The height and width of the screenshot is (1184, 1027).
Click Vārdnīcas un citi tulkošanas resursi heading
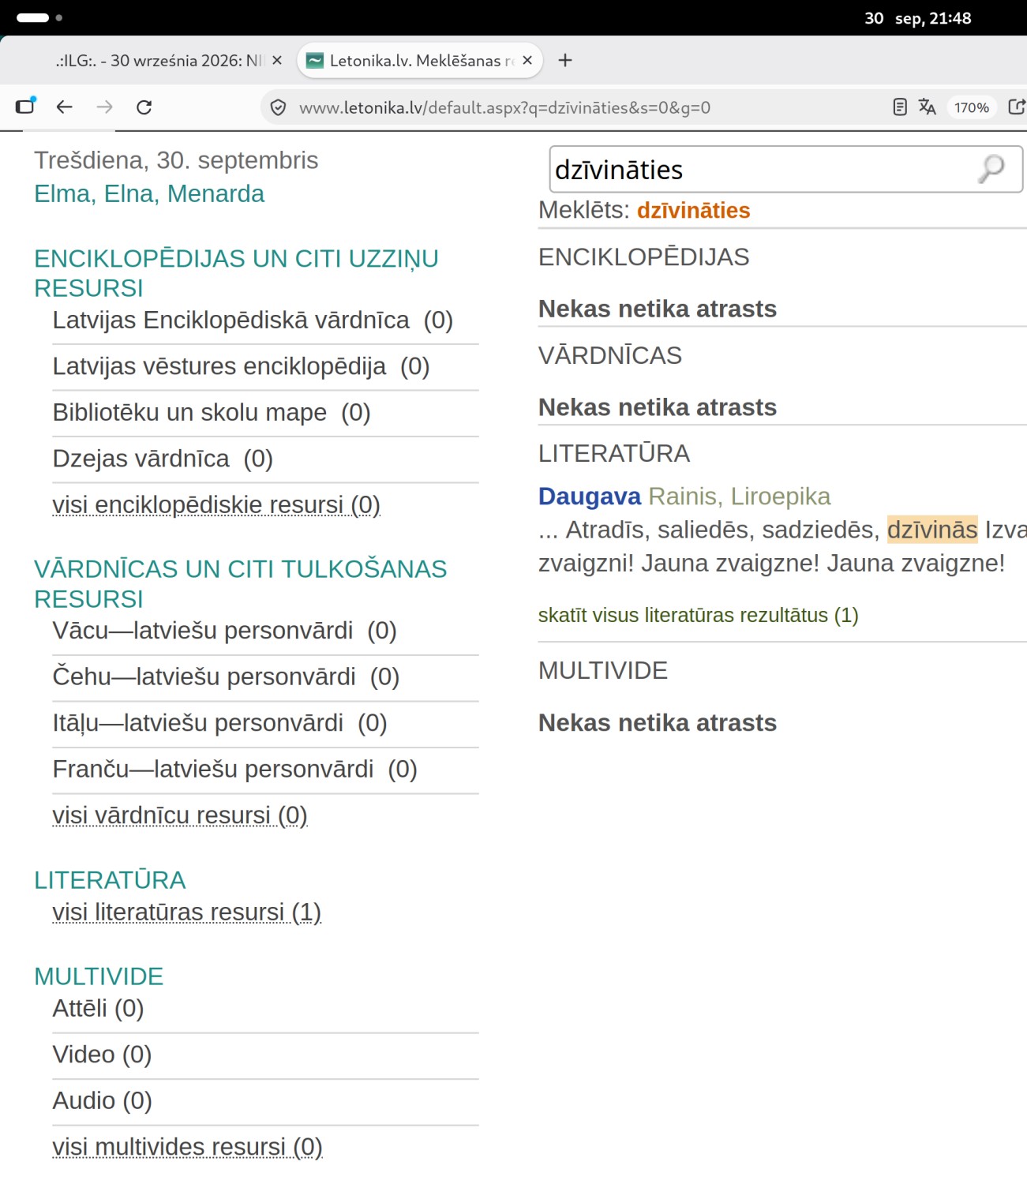pyautogui.click(x=240, y=584)
